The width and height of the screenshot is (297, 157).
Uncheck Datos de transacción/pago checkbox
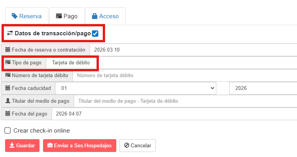[95, 34]
